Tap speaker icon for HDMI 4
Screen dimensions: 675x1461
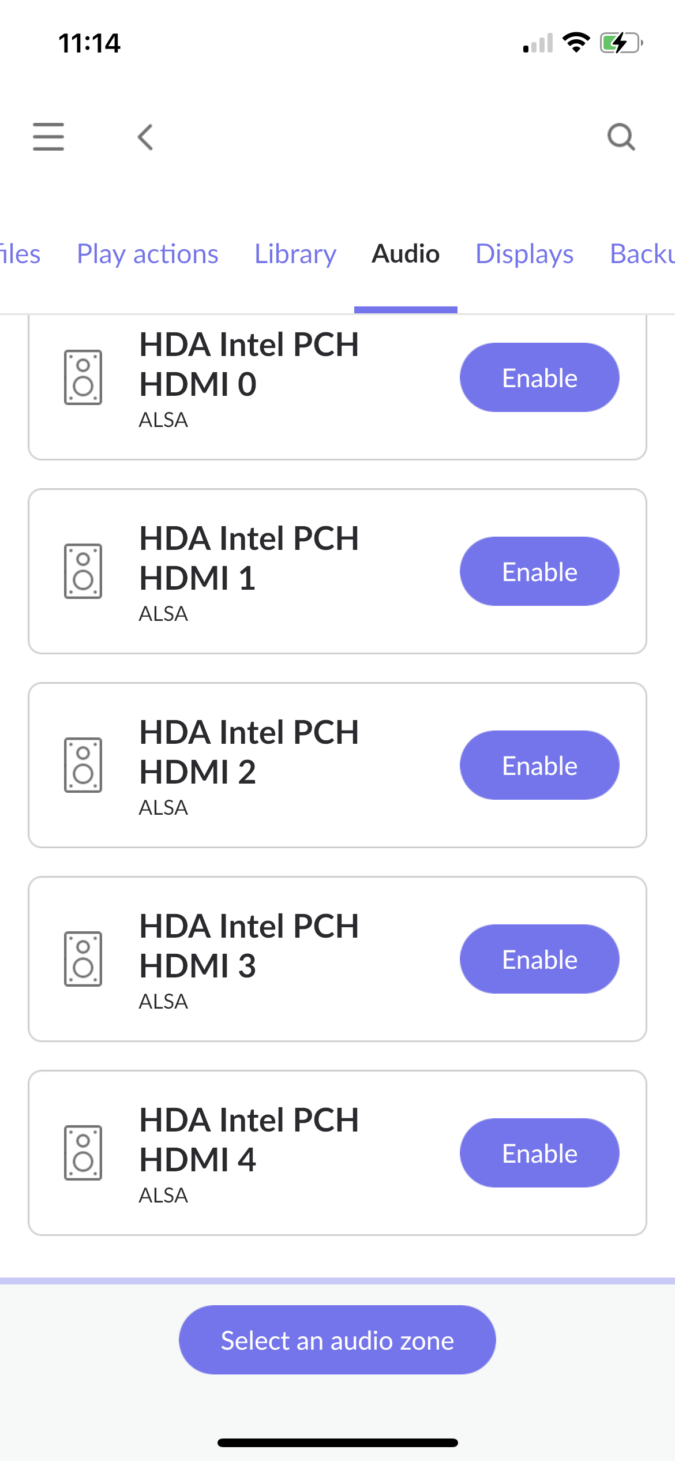click(83, 1153)
